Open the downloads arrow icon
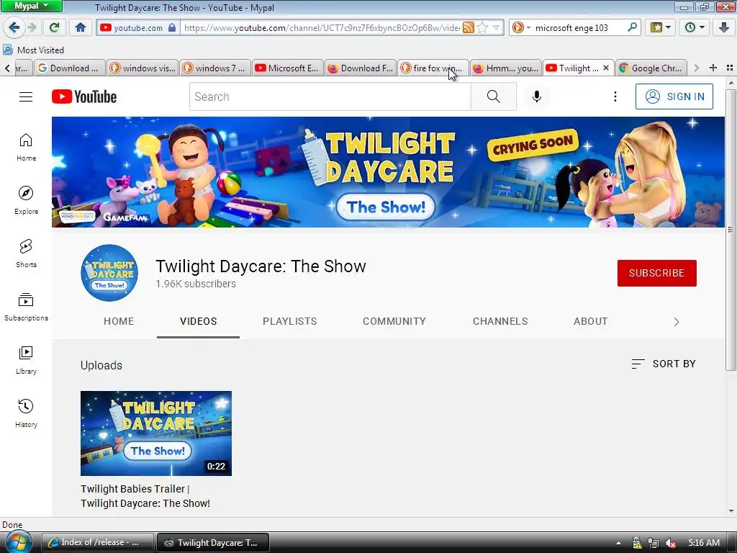Viewport: 737px width, 553px height. (724, 27)
